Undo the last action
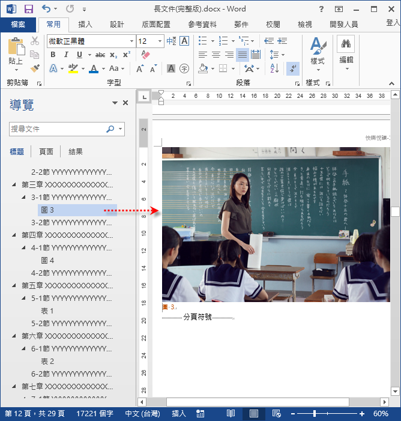The height and width of the screenshot is (421, 401). point(46,9)
